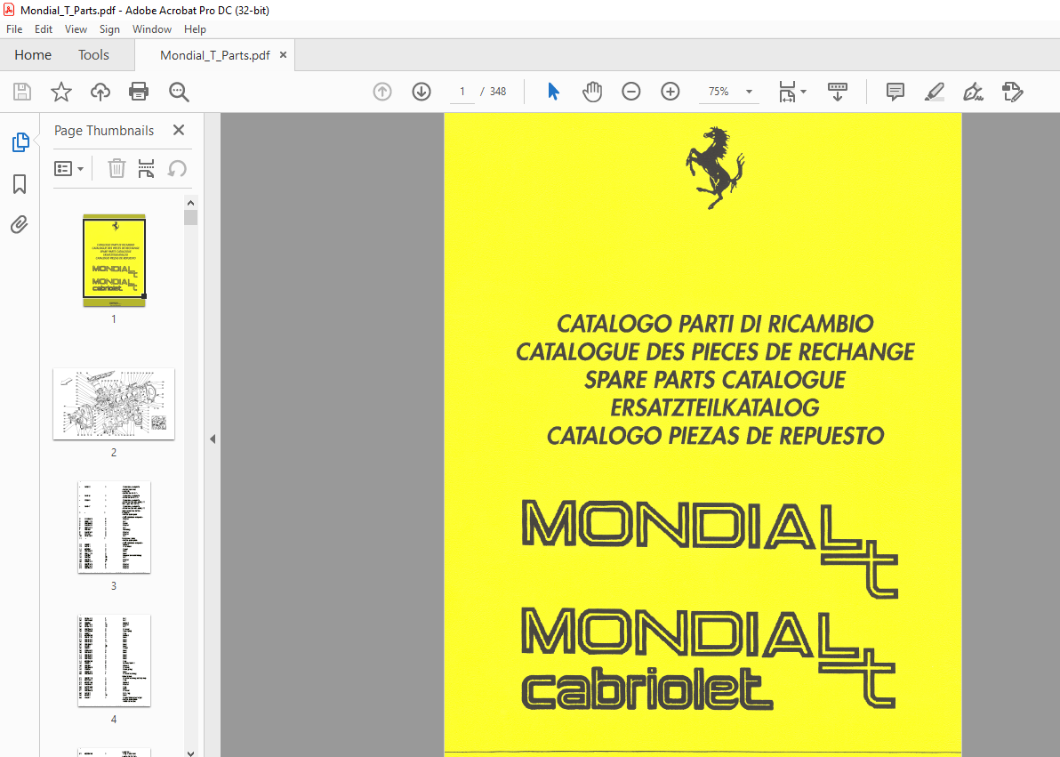1060x757 pixels.
Task: Open the Edit menu
Action: (44, 29)
